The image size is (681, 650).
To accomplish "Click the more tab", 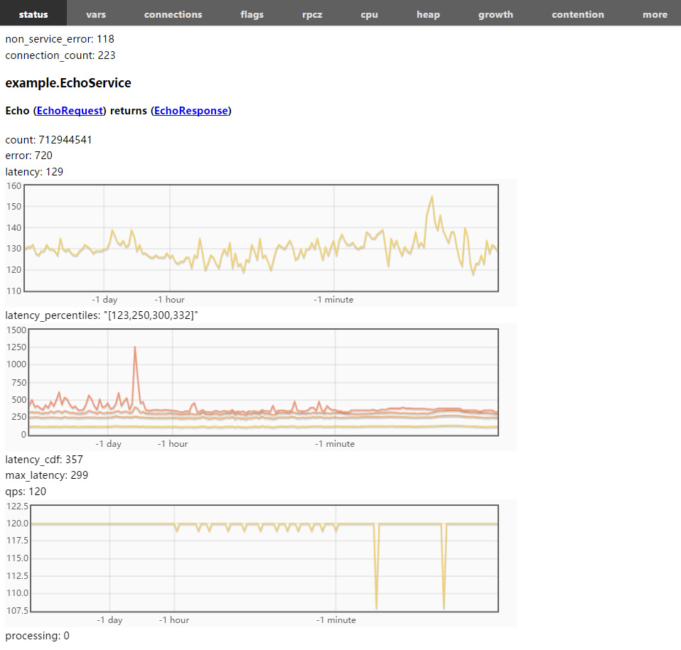I will [x=655, y=14].
